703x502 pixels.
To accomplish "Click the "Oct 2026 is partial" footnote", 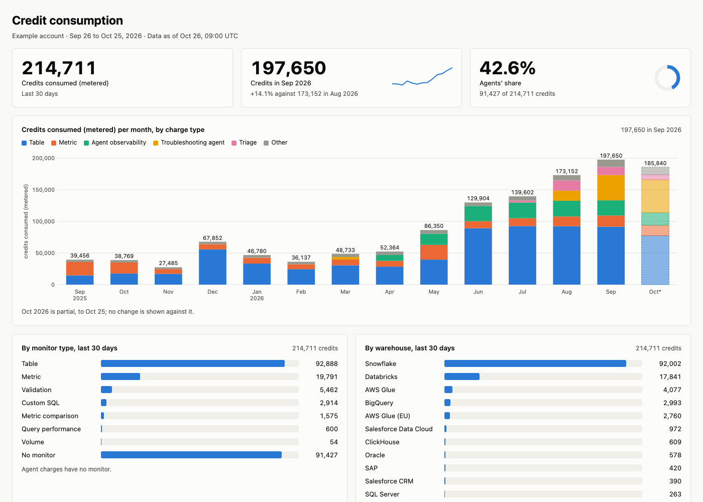I will 107,312.
